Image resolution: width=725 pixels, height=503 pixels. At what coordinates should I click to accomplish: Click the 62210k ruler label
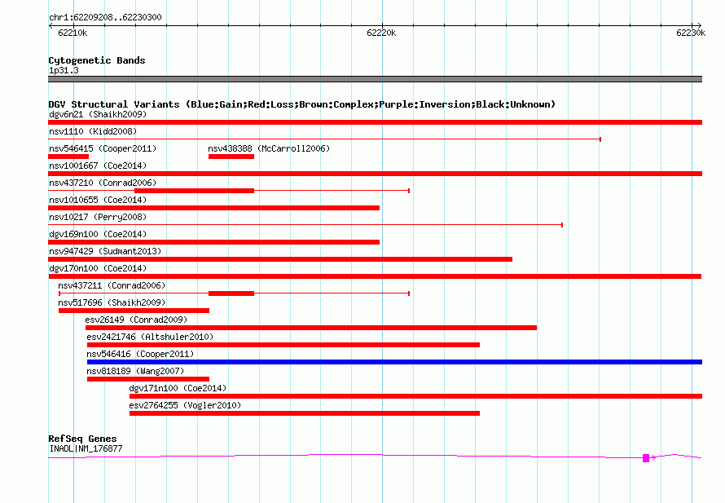(72, 33)
